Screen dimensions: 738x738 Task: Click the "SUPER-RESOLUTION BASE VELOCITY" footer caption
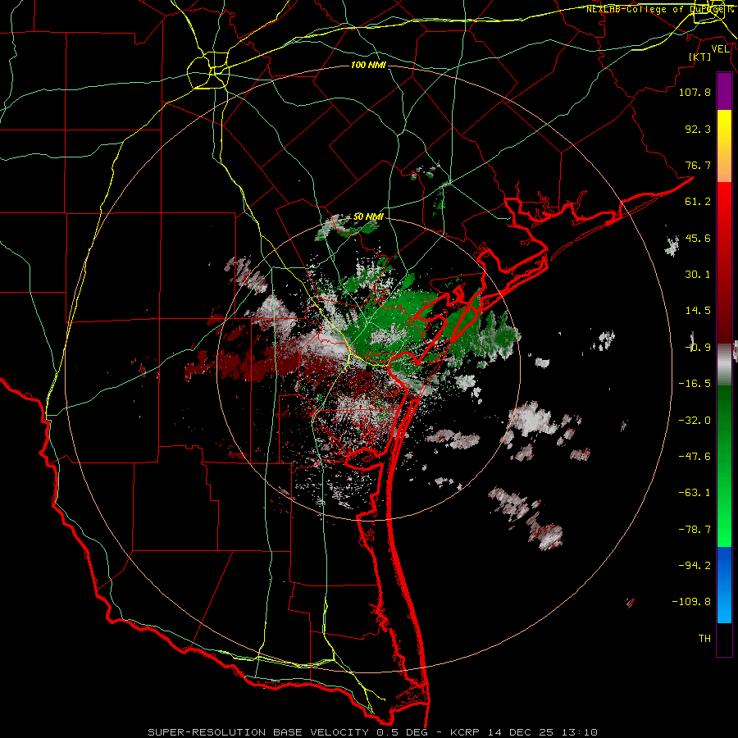(258, 732)
